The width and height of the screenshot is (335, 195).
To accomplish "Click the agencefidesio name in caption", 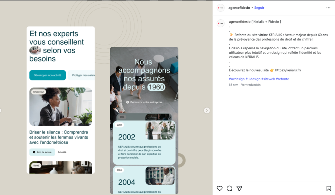I will point(239,22).
